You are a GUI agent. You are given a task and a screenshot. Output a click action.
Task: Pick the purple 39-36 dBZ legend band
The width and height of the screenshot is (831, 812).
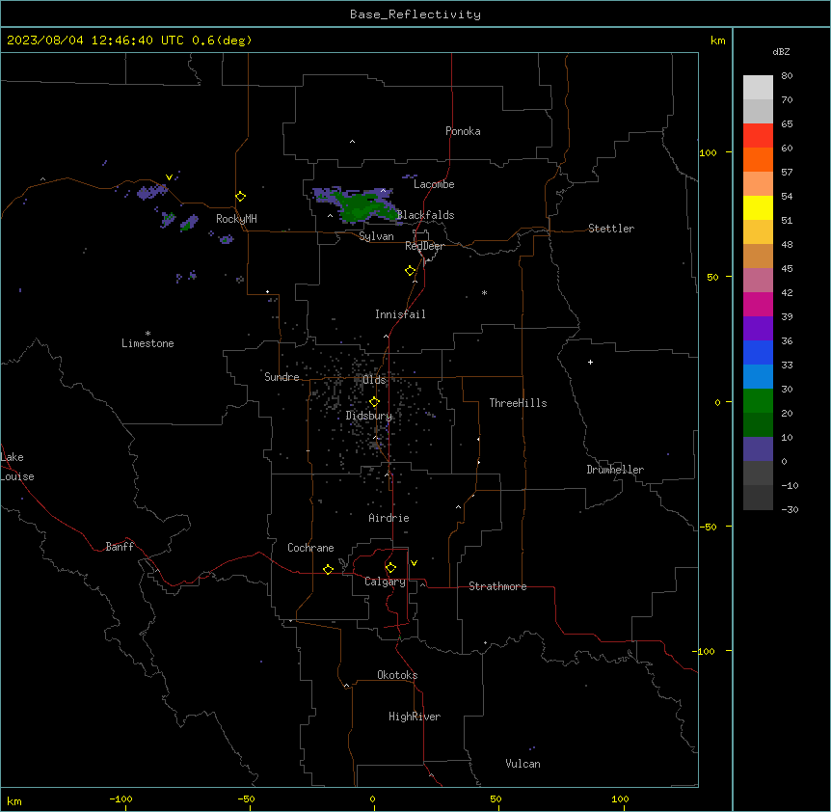758,329
